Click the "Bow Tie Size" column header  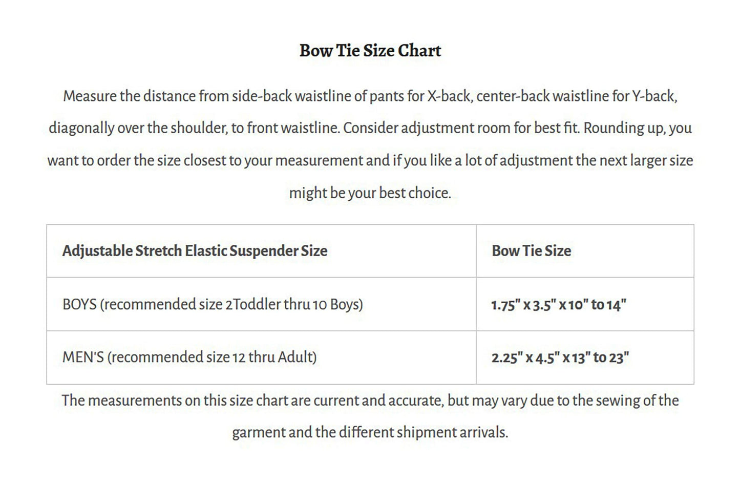click(531, 251)
